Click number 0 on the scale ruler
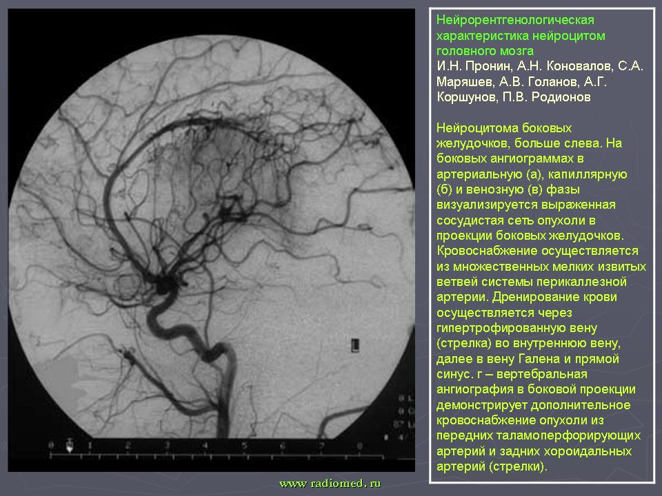This screenshot has height=496, width=662. pyautogui.click(x=52, y=446)
